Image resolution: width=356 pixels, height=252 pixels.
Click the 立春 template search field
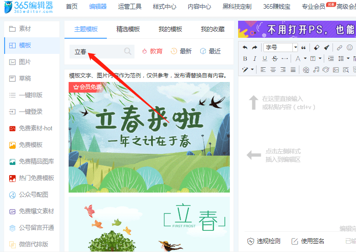pyautogui.click(x=102, y=52)
